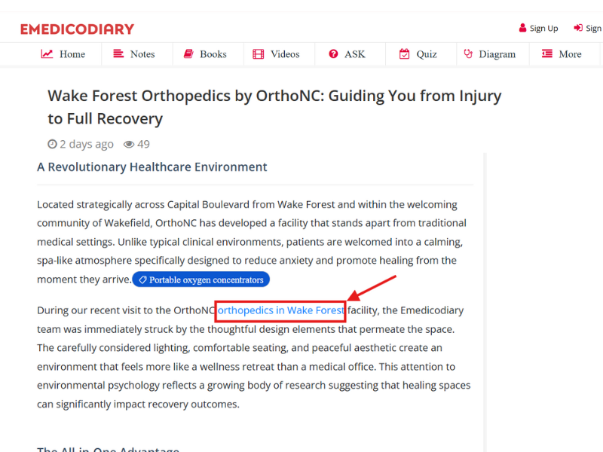
Task: Follow the orthopedics in Wake Forest link
Action: click(x=280, y=310)
